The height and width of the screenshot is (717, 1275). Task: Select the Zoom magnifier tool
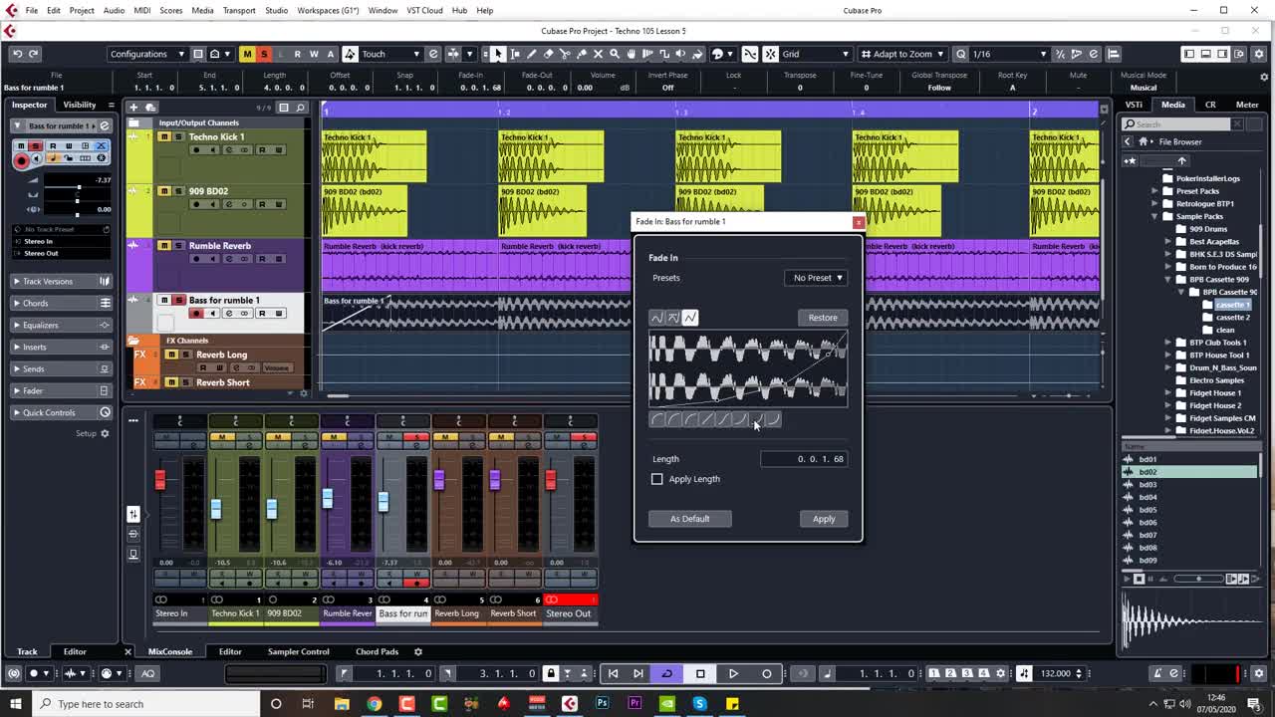click(615, 54)
